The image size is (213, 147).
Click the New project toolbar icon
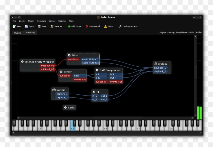click(14, 26)
